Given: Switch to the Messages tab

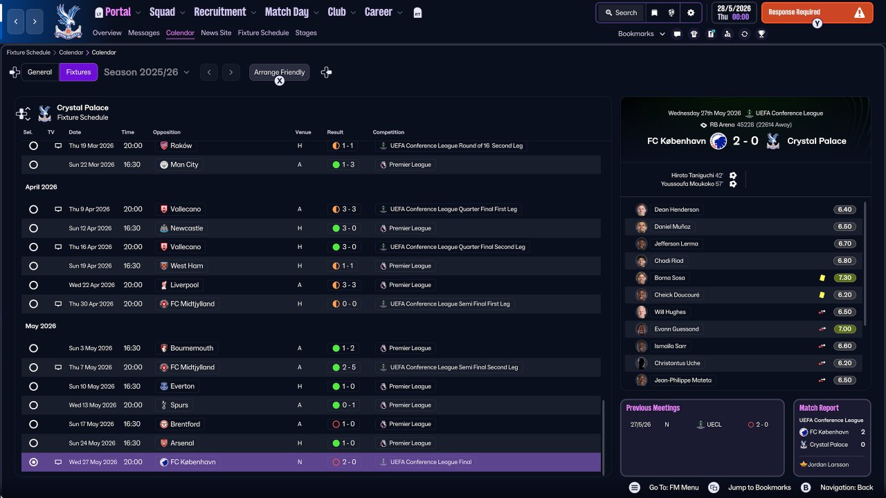Looking at the screenshot, I should 143,33.
